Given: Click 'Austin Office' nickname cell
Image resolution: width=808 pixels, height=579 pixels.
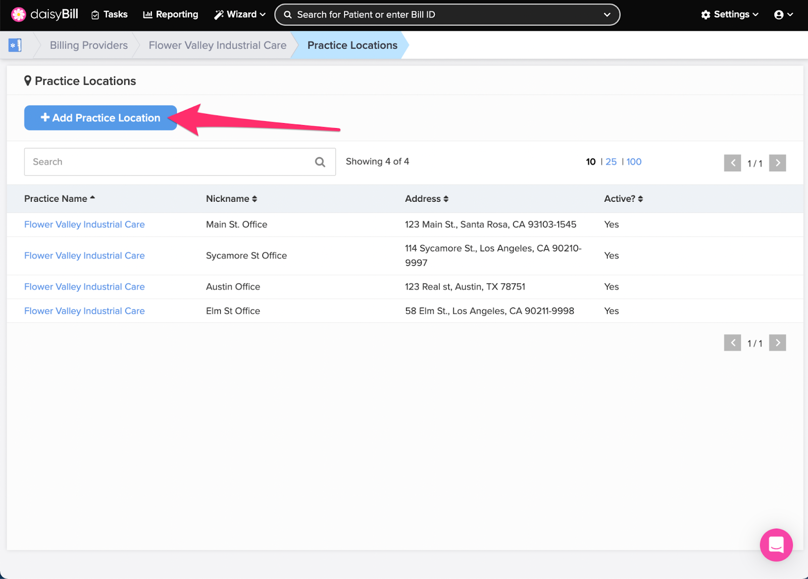Looking at the screenshot, I should point(233,287).
